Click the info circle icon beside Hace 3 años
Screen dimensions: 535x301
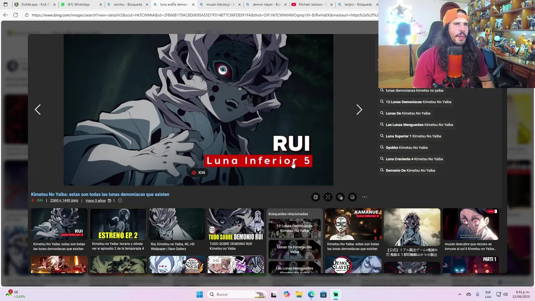pyautogui.click(x=120, y=201)
